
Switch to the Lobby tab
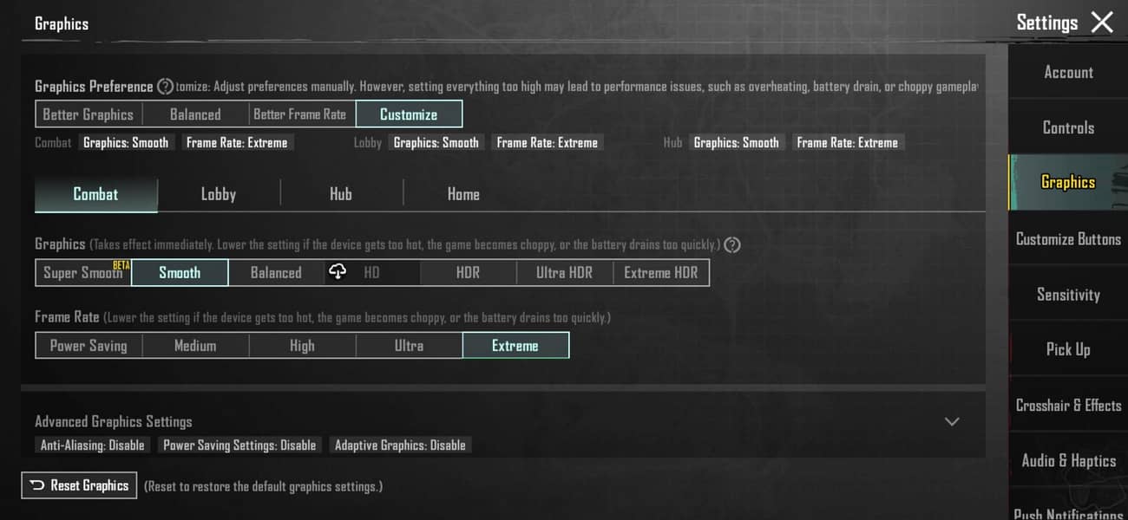(x=219, y=195)
